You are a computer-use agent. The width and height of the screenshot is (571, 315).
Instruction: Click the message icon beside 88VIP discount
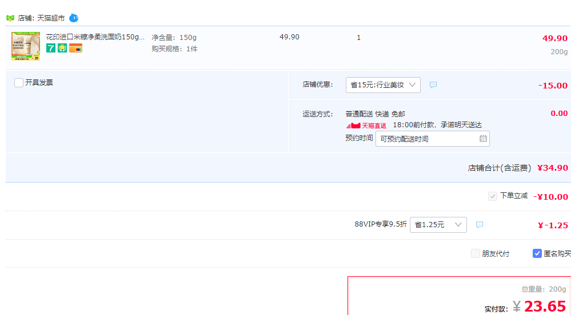pyautogui.click(x=480, y=225)
